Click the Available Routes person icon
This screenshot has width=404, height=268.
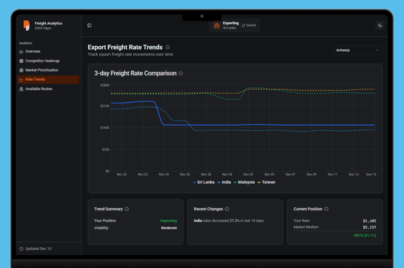point(21,89)
